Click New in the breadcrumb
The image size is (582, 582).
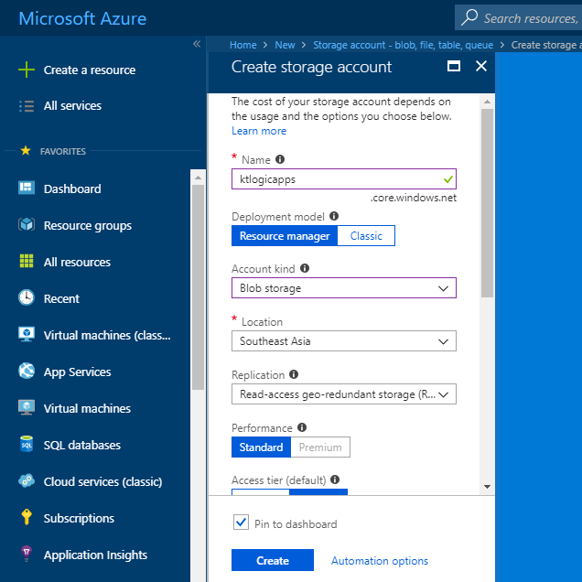click(x=285, y=45)
